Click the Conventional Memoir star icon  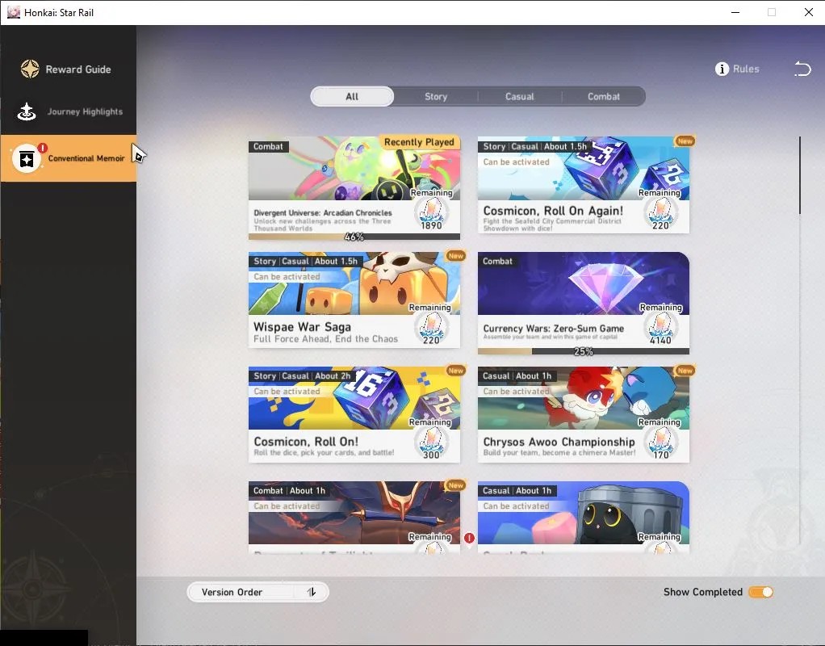(27, 158)
